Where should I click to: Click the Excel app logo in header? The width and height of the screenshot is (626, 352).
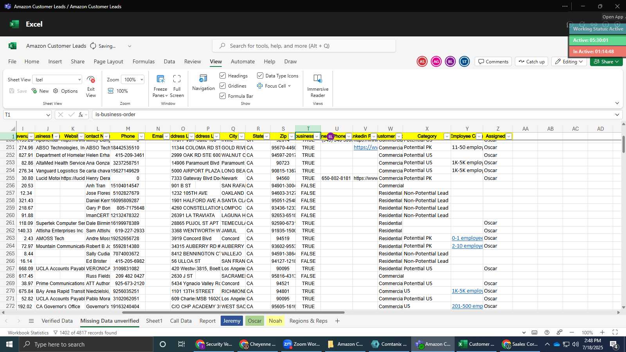[x=14, y=24]
